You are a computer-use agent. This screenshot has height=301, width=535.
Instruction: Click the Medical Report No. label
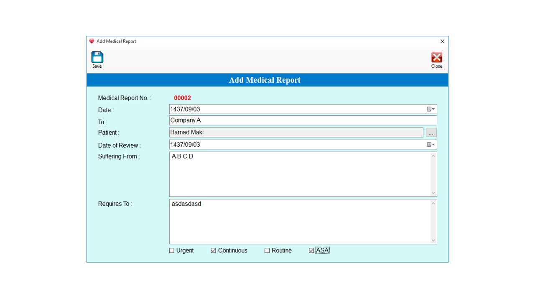coord(125,98)
